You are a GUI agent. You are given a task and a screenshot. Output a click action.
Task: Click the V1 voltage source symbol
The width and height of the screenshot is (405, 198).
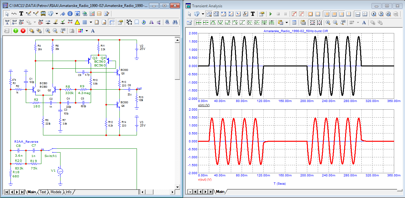[x=60, y=171]
